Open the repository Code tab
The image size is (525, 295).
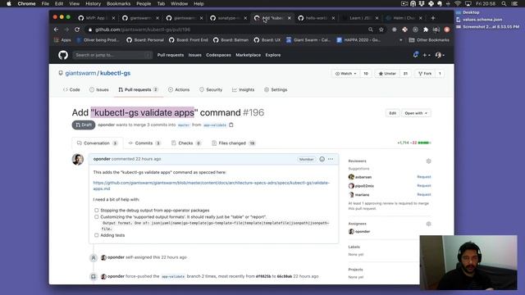pyautogui.click(x=71, y=89)
